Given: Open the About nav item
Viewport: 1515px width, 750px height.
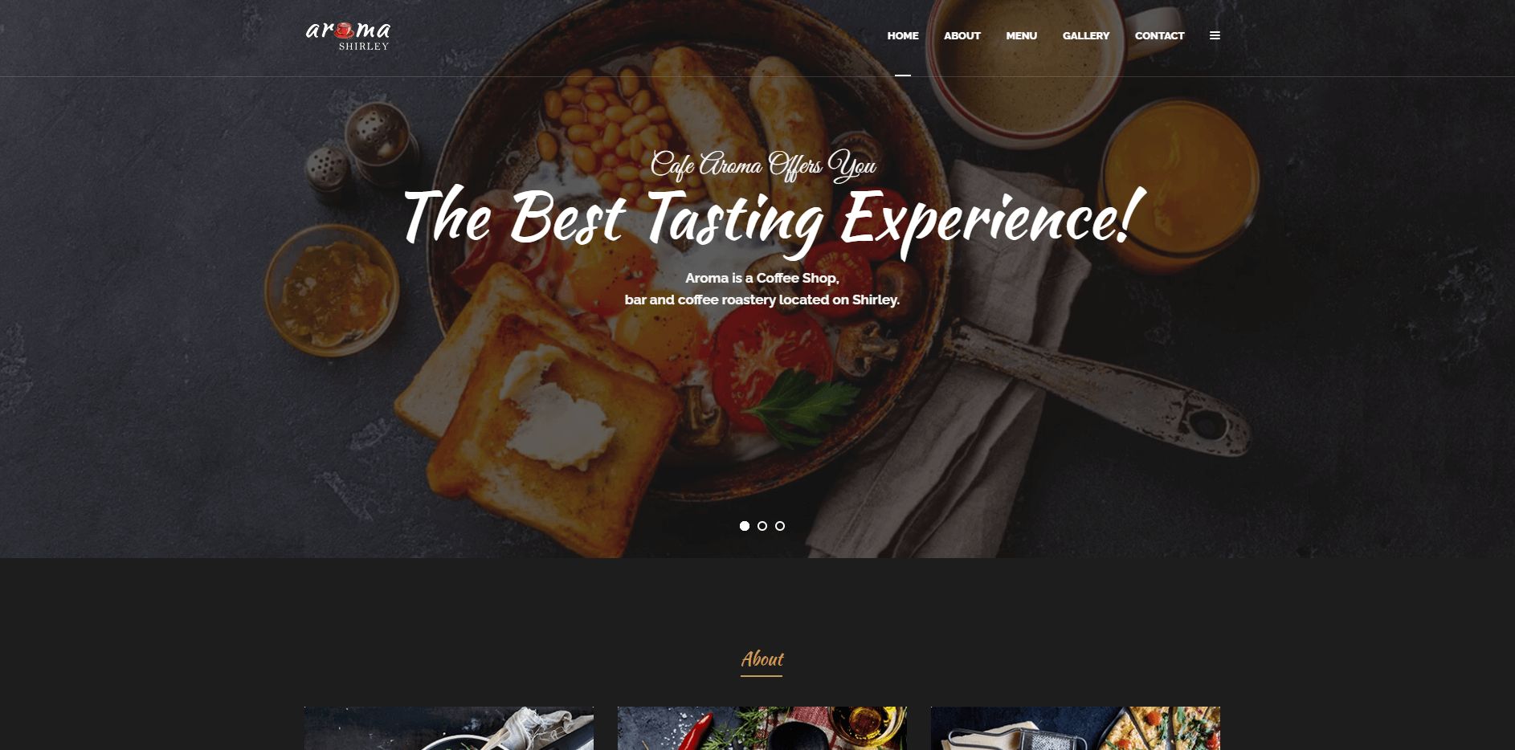Looking at the screenshot, I should click(x=962, y=35).
